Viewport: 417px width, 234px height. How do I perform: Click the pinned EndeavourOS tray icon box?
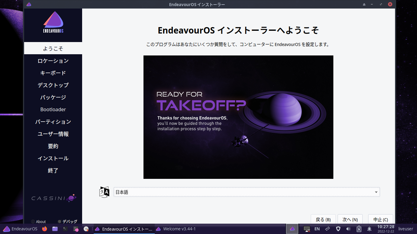[x=292, y=229]
